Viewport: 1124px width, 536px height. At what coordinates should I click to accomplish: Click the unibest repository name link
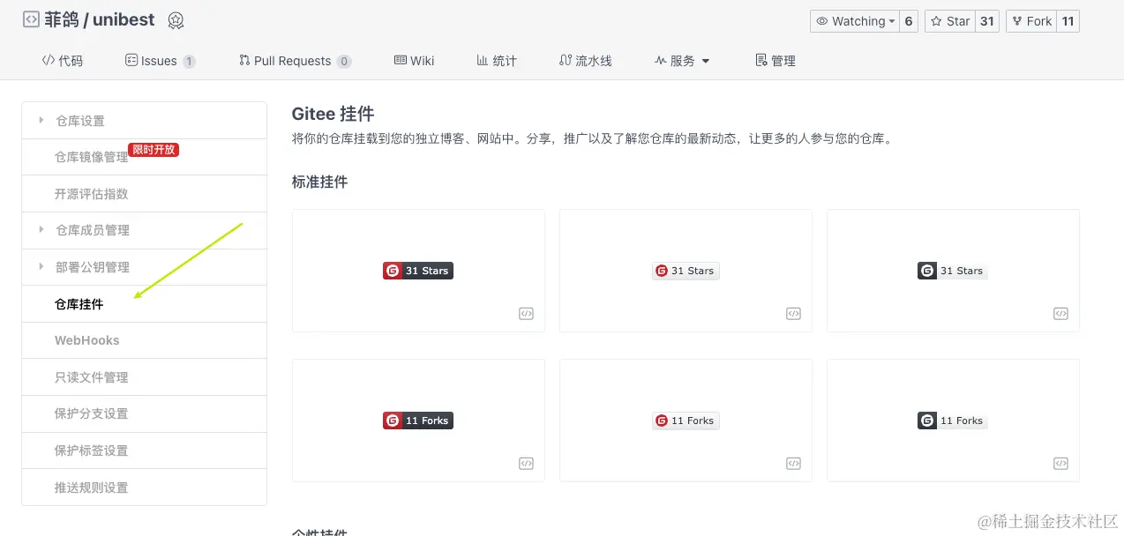pyautogui.click(x=124, y=20)
